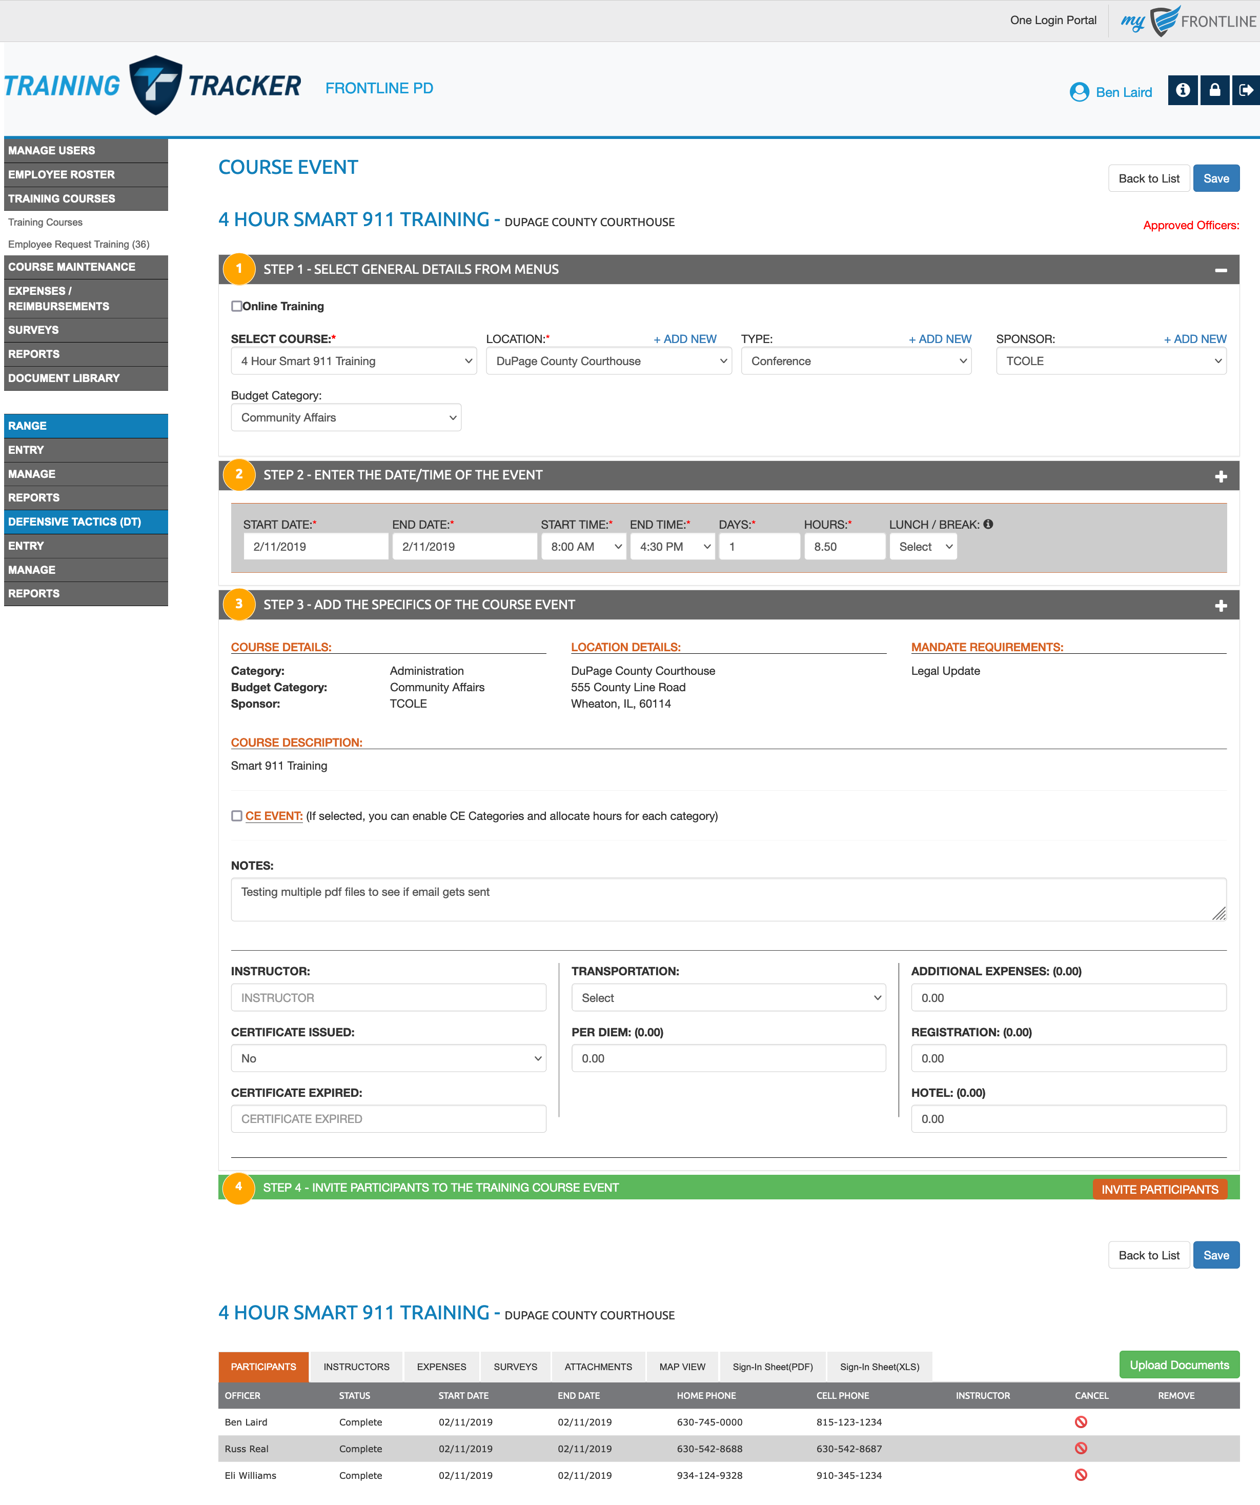Click the Invite Participants button
The width and height of the screenshot is (1260, 1505).
(x=1159, y=1189)
